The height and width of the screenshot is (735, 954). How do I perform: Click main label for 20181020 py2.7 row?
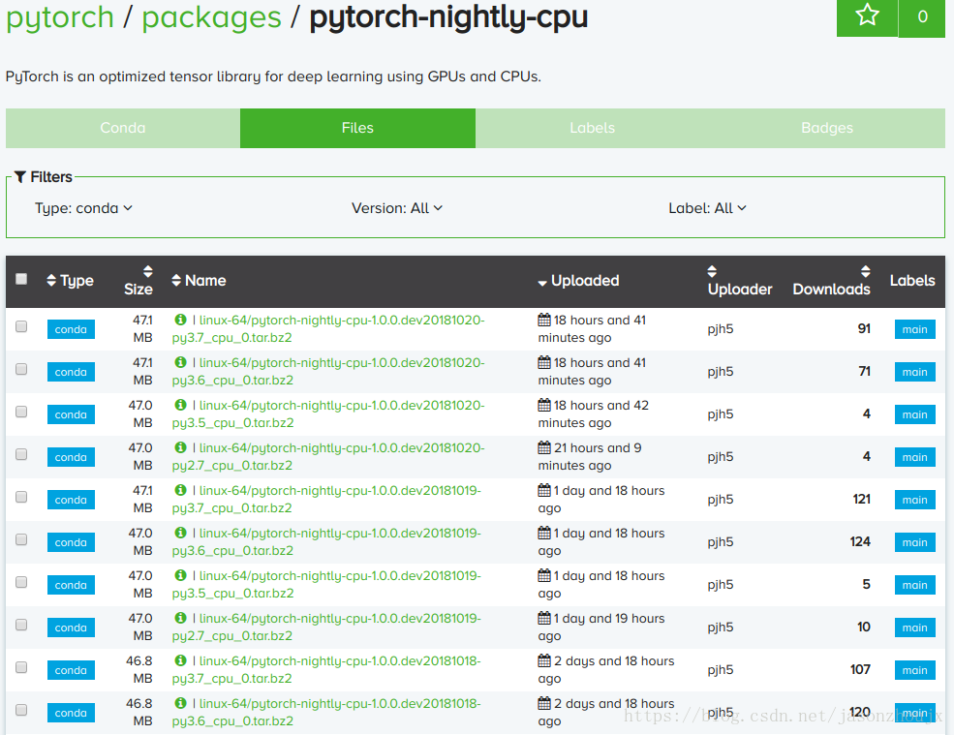[x=914, y=457]
